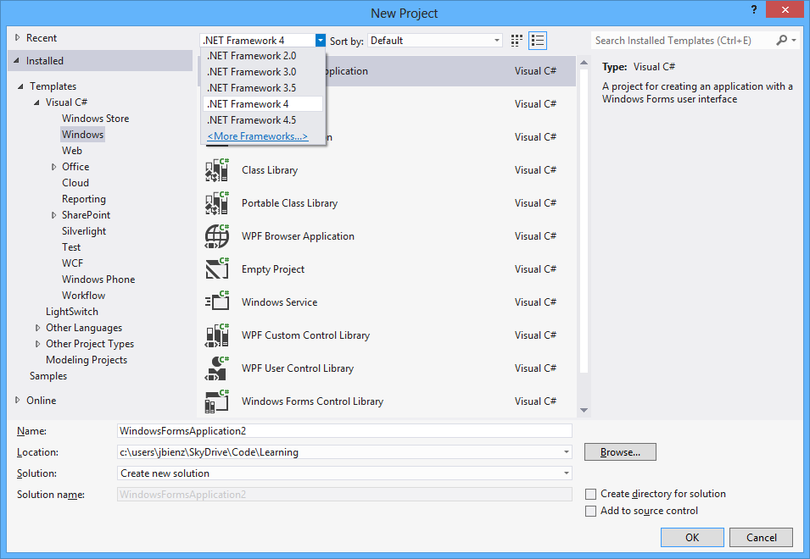Image resolution: width=810 pixels, height=559 pixels.
Task: Click the search magnifier icon
Action: [x=782, y=40]
